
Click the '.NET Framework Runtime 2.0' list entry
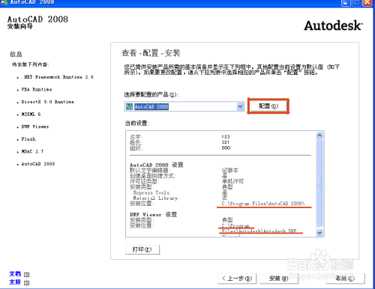coord(57,77)
